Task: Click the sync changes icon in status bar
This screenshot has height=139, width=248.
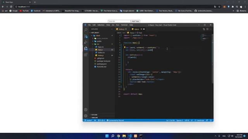Action: pos(95,120)
